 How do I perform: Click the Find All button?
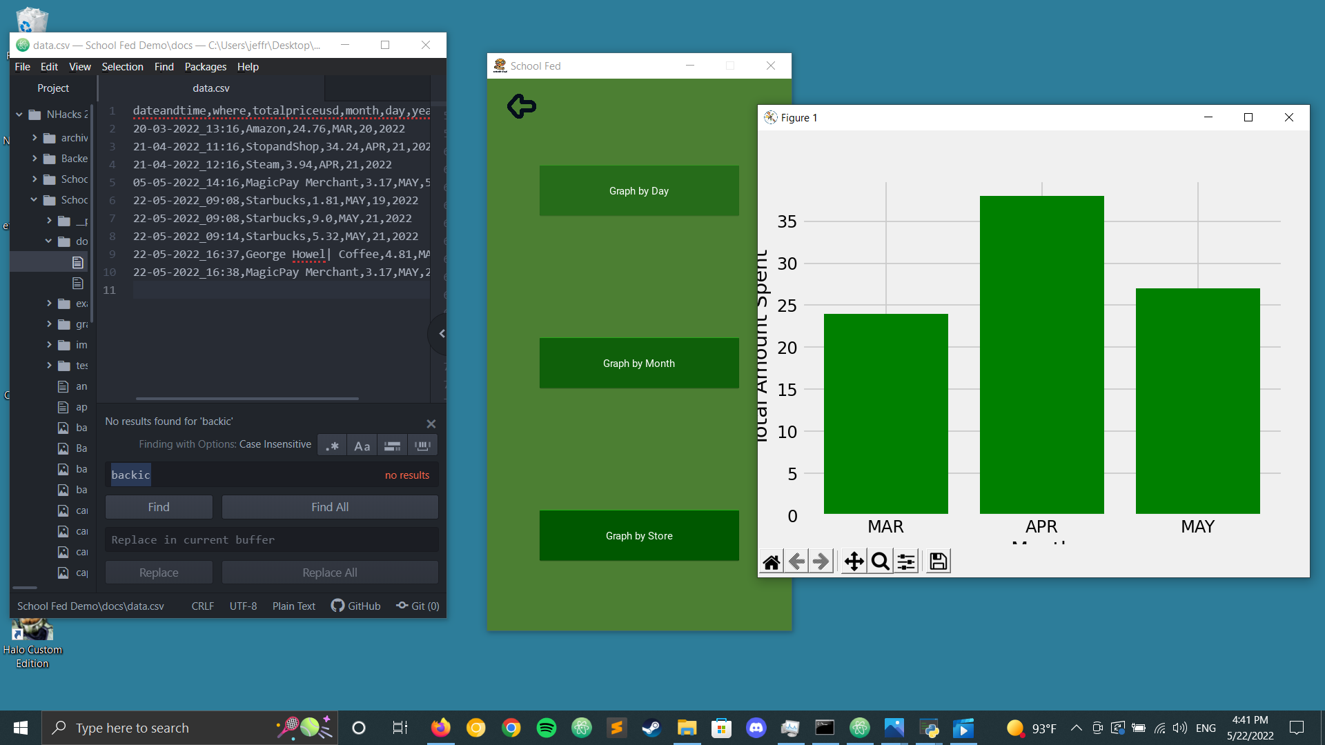pos(330,507)
